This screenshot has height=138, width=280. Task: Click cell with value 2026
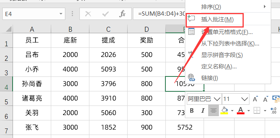pos(108,55)
